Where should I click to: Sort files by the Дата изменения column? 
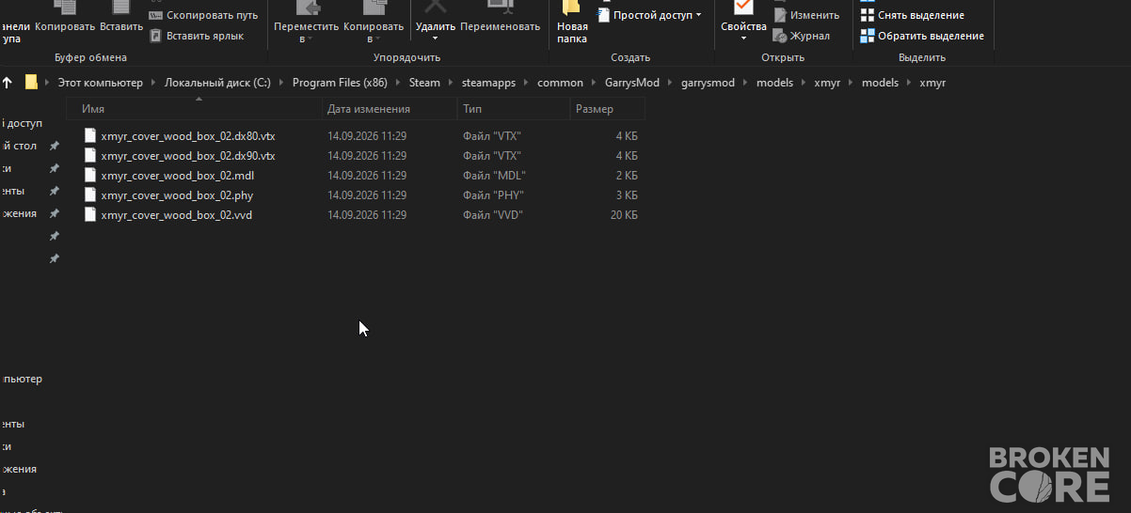[390, 109]
